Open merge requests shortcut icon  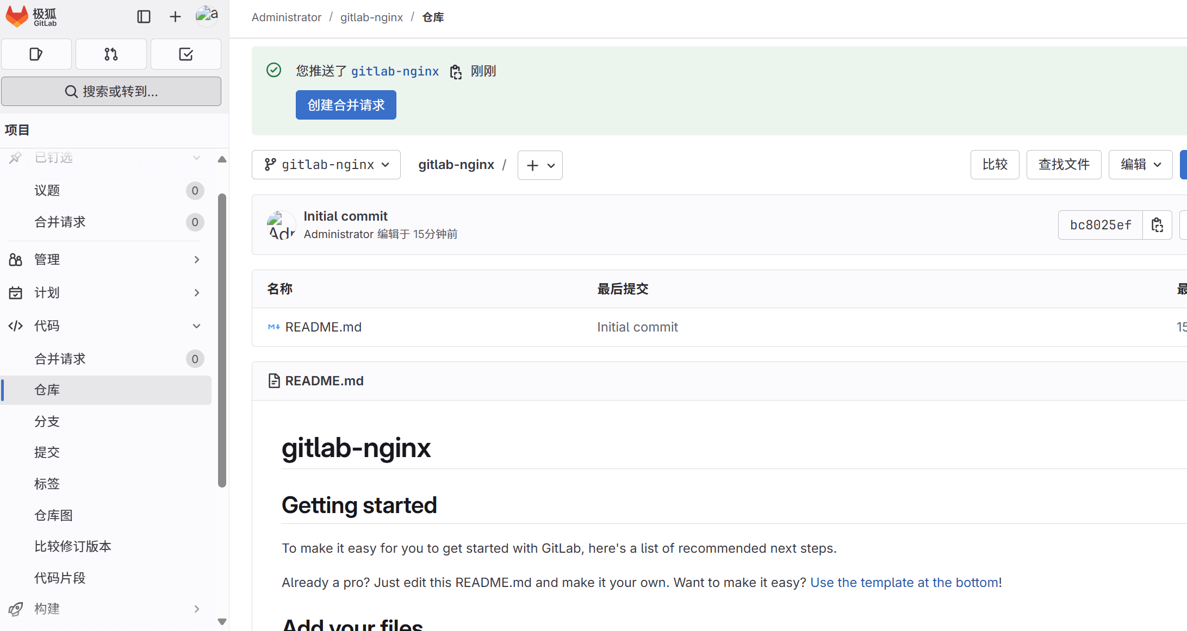(x=111, y=54)
